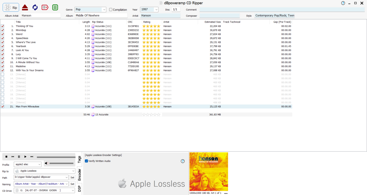This screenshot has width=367, height=195.
Task: Click the Album field Middle Of Nowhere
Action: coord(101,16)
